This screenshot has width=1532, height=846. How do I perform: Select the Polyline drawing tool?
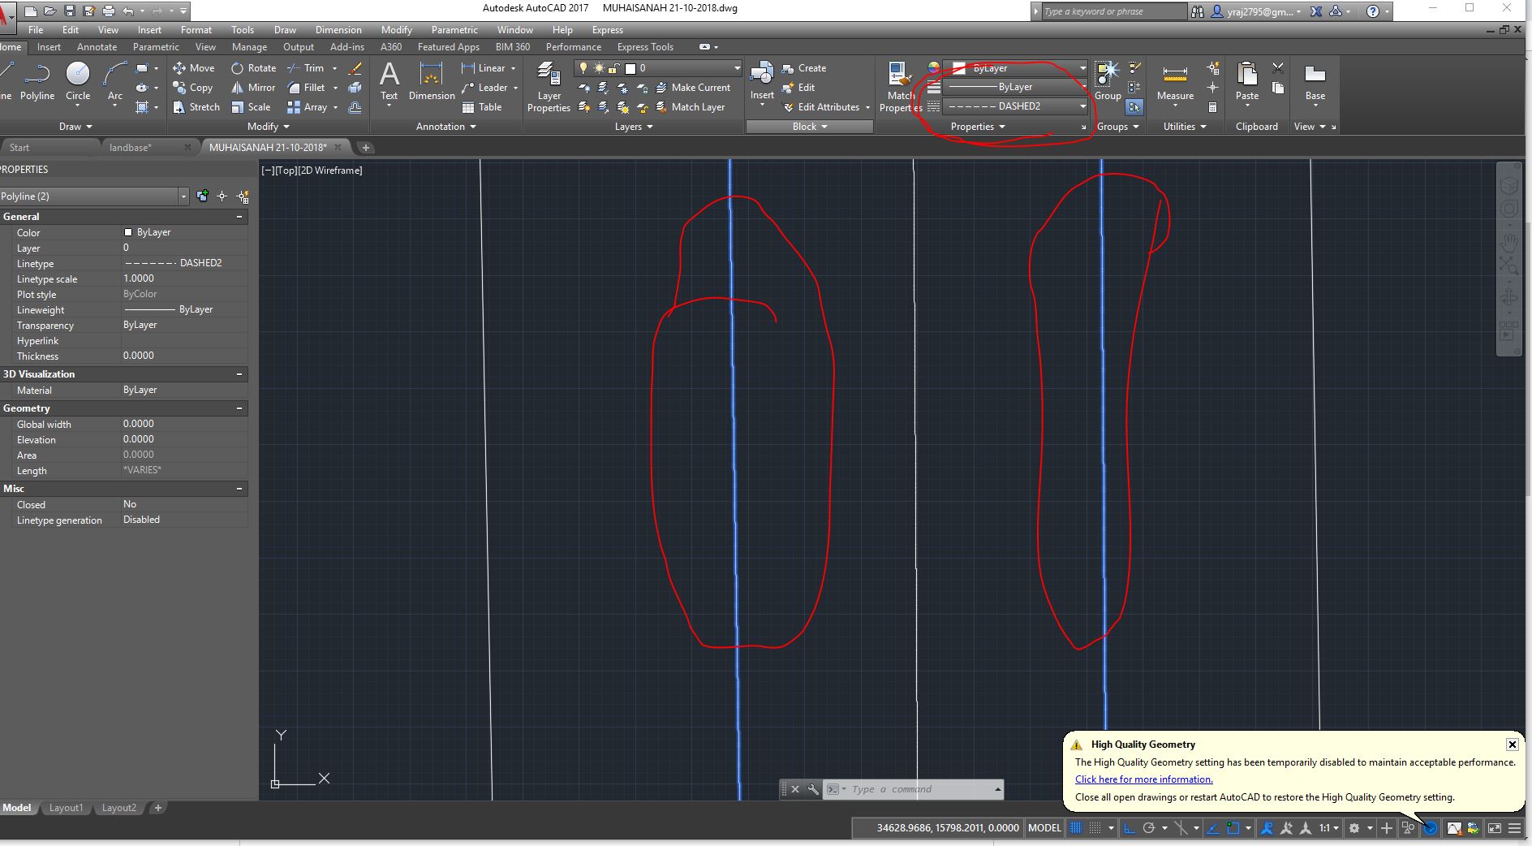(x=37, y=81)
